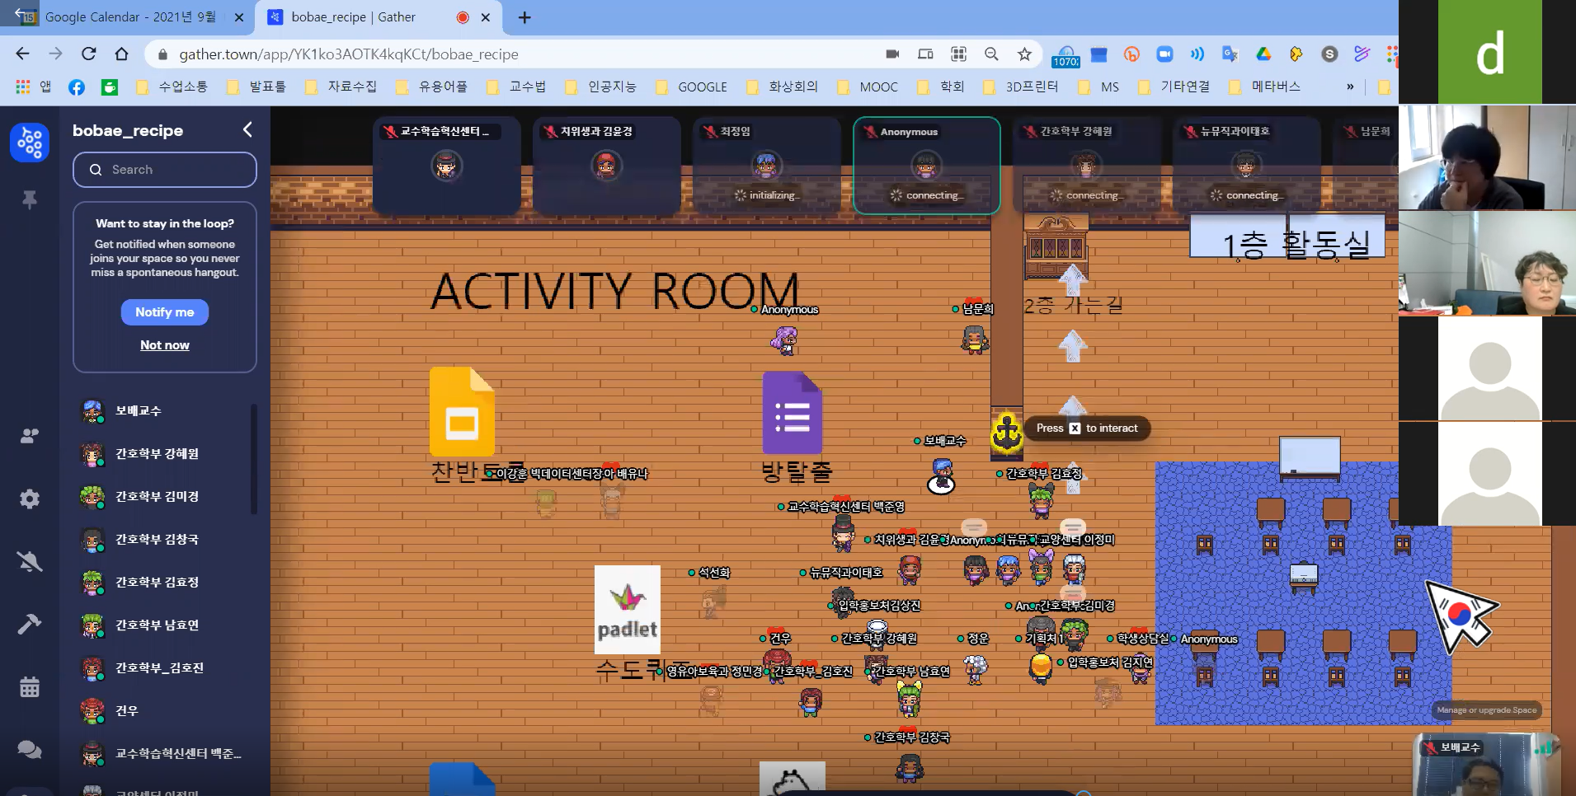Open the apps shortcut in bookmarks bar

click(x=33, y=87)
